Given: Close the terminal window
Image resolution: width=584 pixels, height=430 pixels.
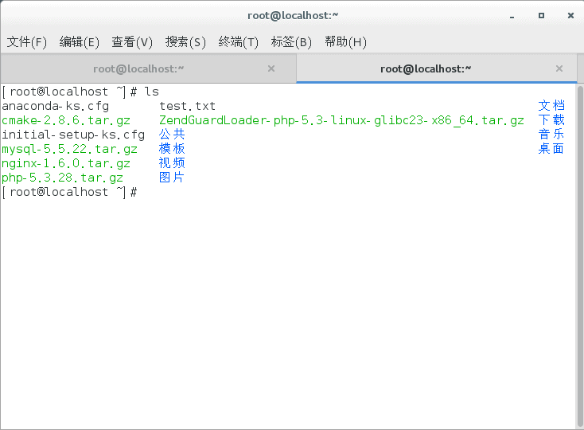Looking at the screenshot, I should [x=570, y=16].
